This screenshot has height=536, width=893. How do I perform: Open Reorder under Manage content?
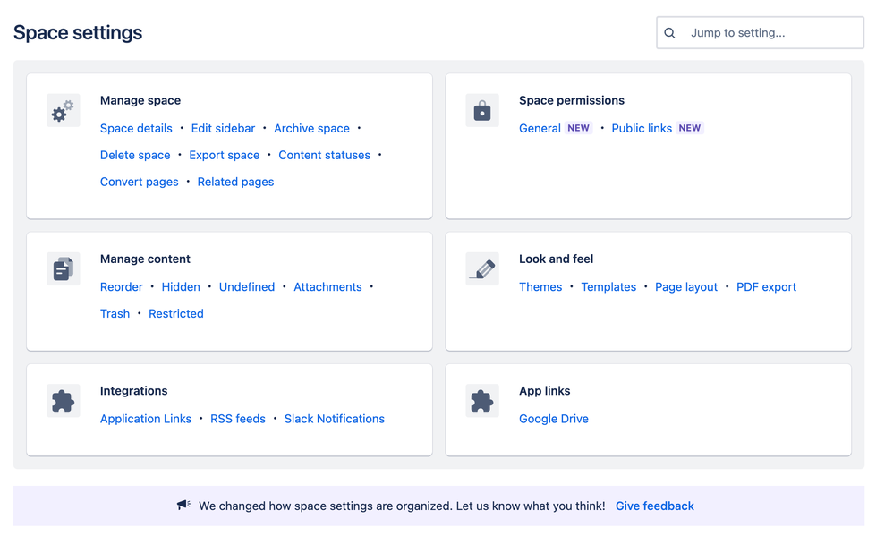(122, 287)
